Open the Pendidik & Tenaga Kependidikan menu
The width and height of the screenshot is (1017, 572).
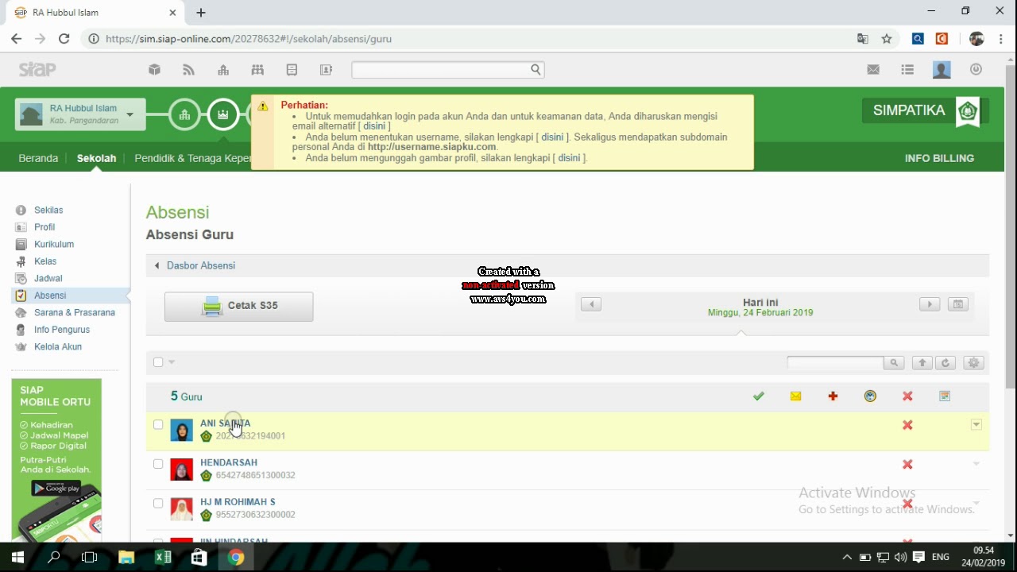(x=193, y=158)
